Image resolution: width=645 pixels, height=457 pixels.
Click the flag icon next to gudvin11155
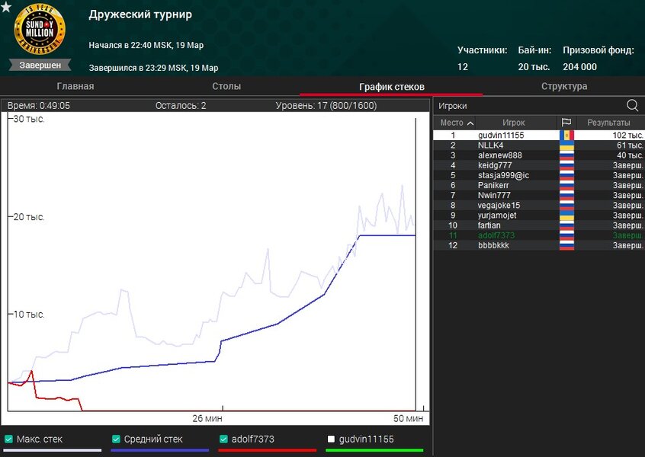click(x=566, y=136)
